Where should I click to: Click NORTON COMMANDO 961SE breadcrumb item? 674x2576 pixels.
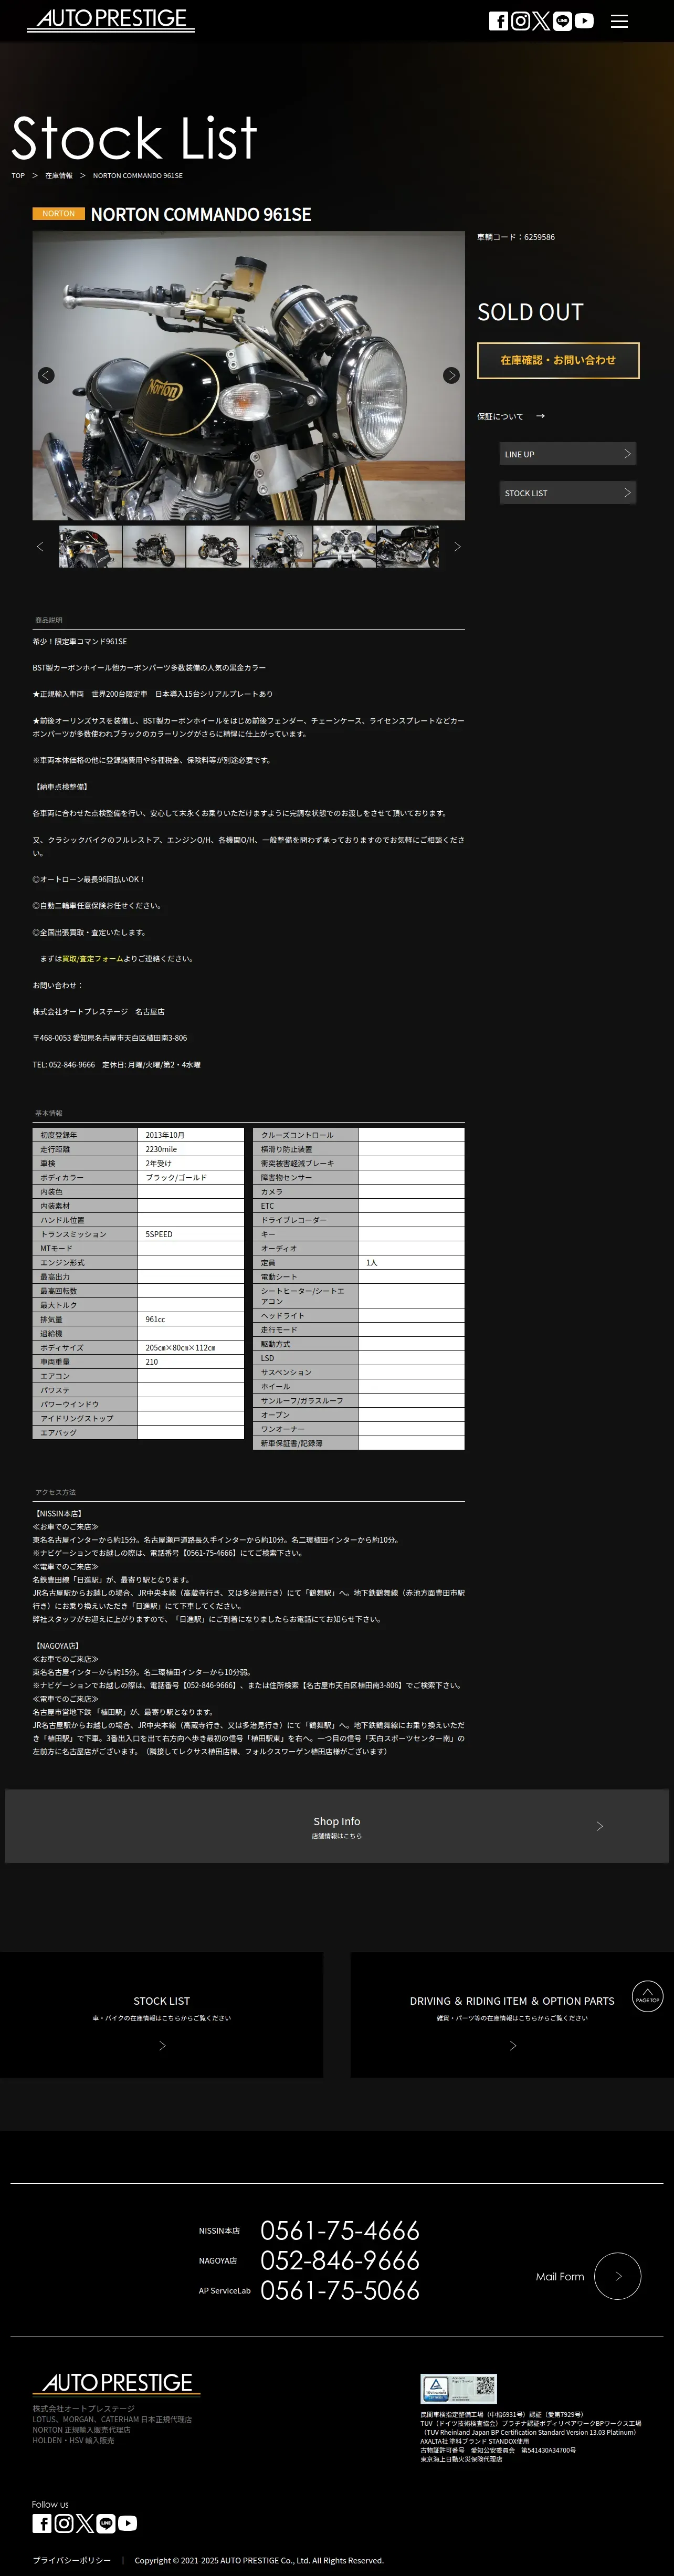[138, 175]
